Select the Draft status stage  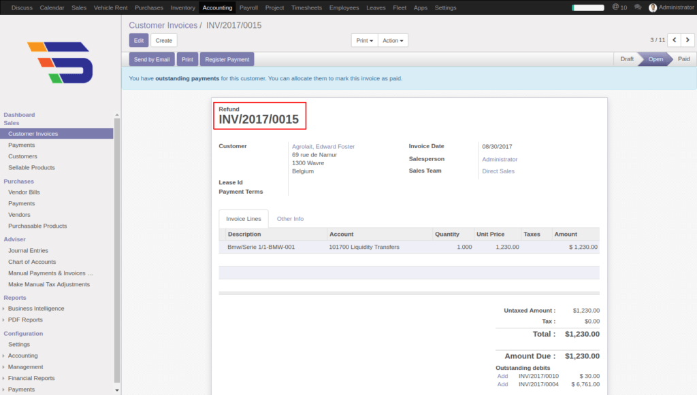(627, 59)
